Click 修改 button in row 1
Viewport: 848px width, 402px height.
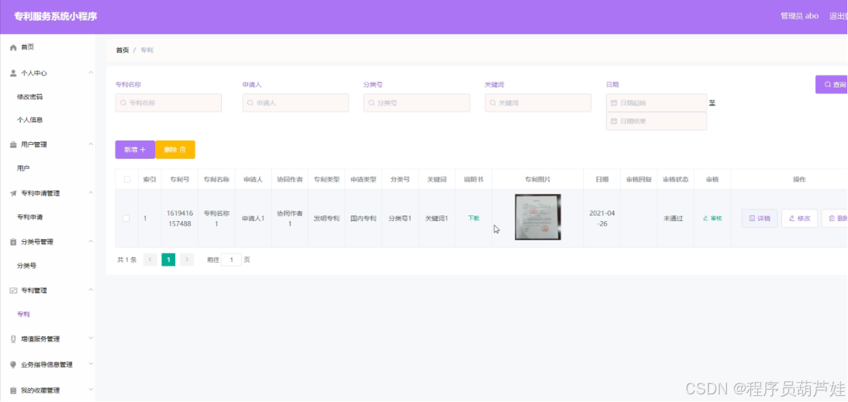800,218
